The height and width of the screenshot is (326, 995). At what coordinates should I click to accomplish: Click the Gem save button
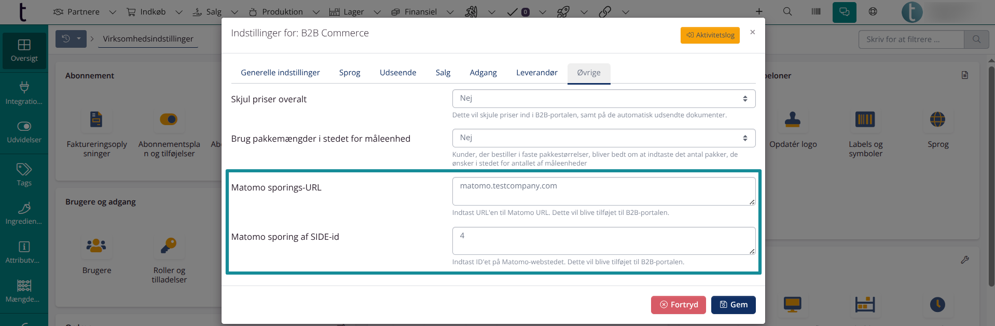pos(733,305)
